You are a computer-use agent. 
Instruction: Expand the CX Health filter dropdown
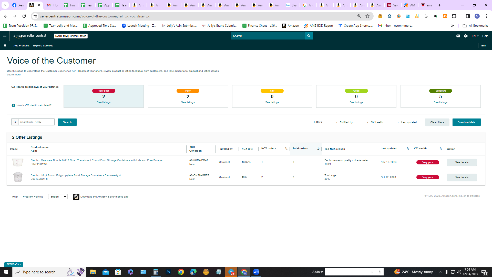pyautogui.click(x=375, y=122)
